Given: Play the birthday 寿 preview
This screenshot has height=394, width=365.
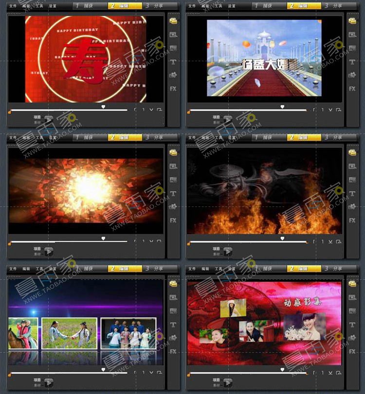Looking at the screenshot, I should [49, 120].
